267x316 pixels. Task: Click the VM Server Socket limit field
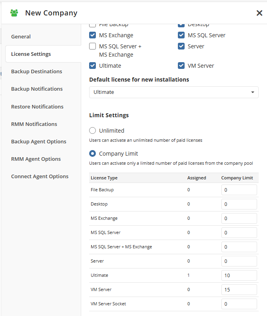pyautogui.click(x=239, y=304)
